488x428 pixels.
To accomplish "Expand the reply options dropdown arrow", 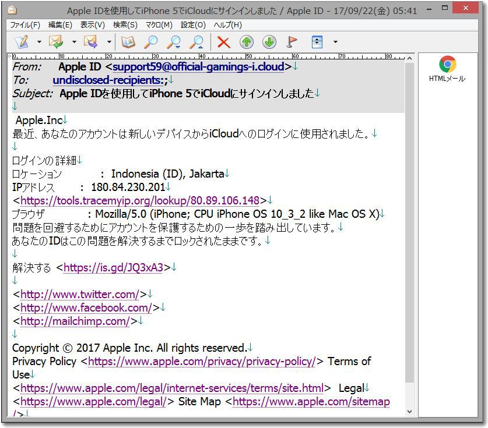I will tap(74, 42).
